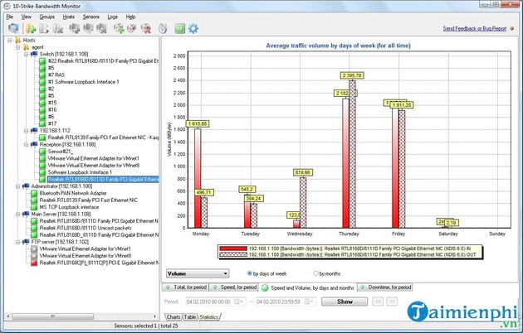
Task: Open the Statistics bottom tab
Action: [209, 317]
